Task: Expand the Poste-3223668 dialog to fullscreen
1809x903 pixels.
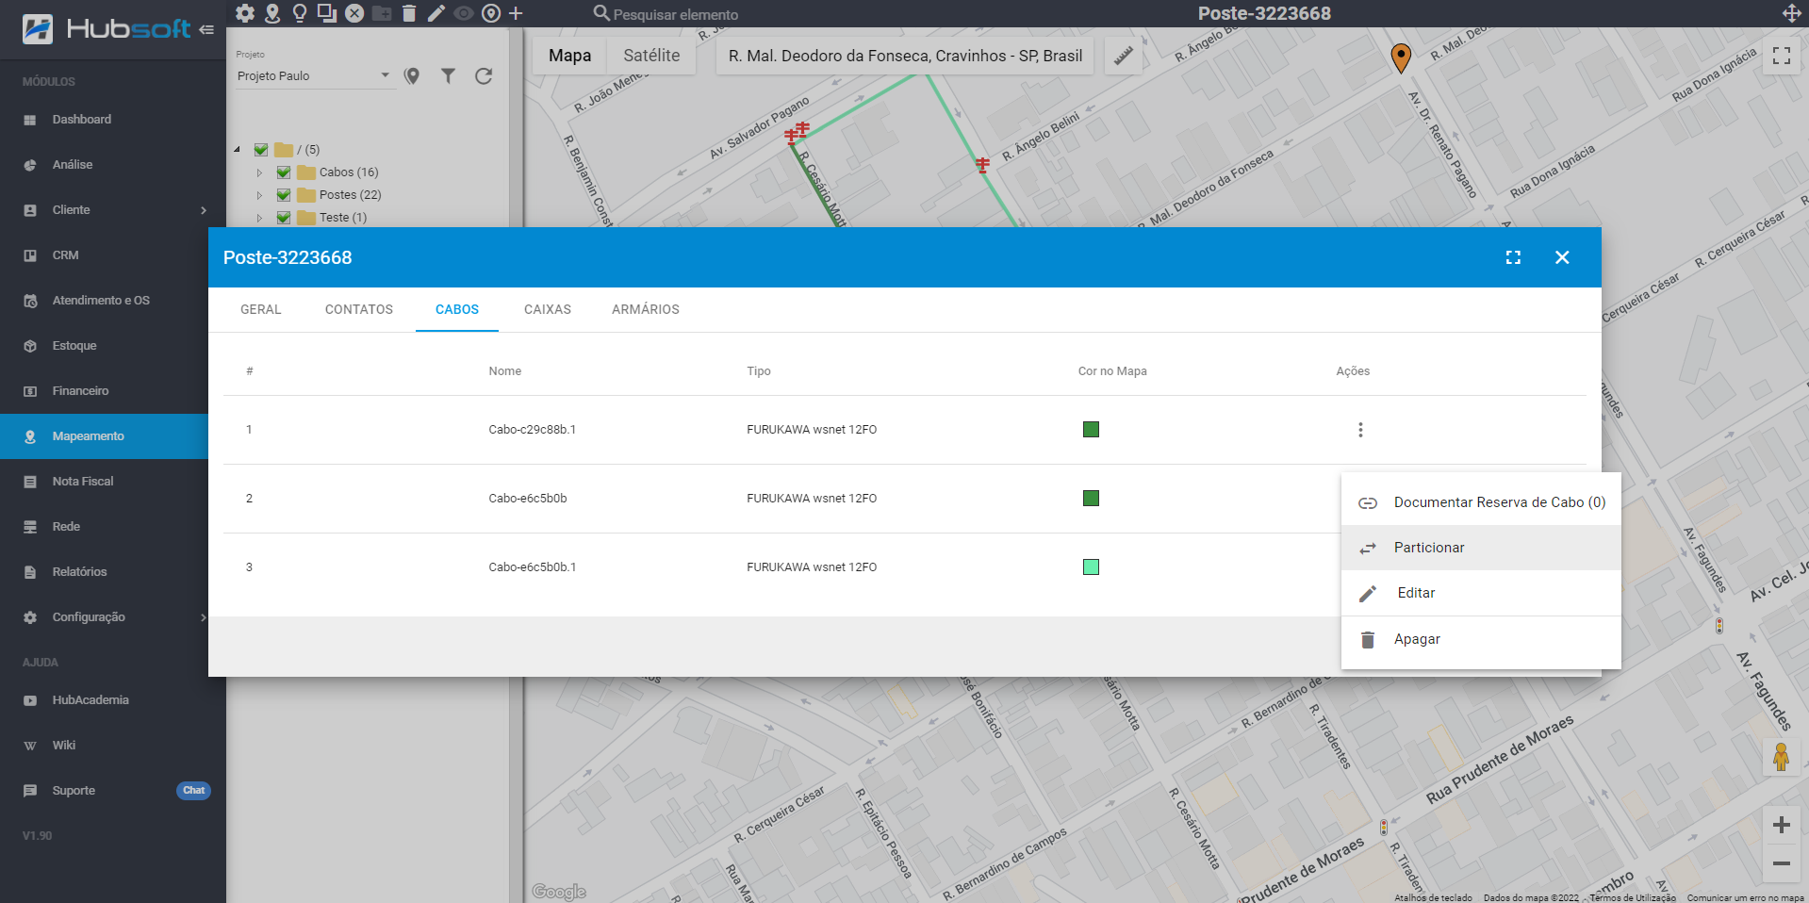Action: point(1513,257)
